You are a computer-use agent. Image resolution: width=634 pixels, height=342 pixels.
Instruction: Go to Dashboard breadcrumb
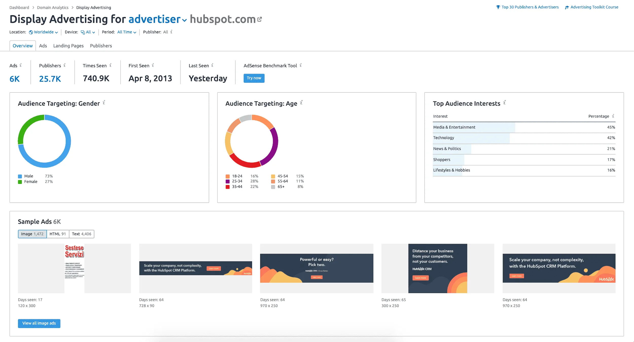(19, 7)
